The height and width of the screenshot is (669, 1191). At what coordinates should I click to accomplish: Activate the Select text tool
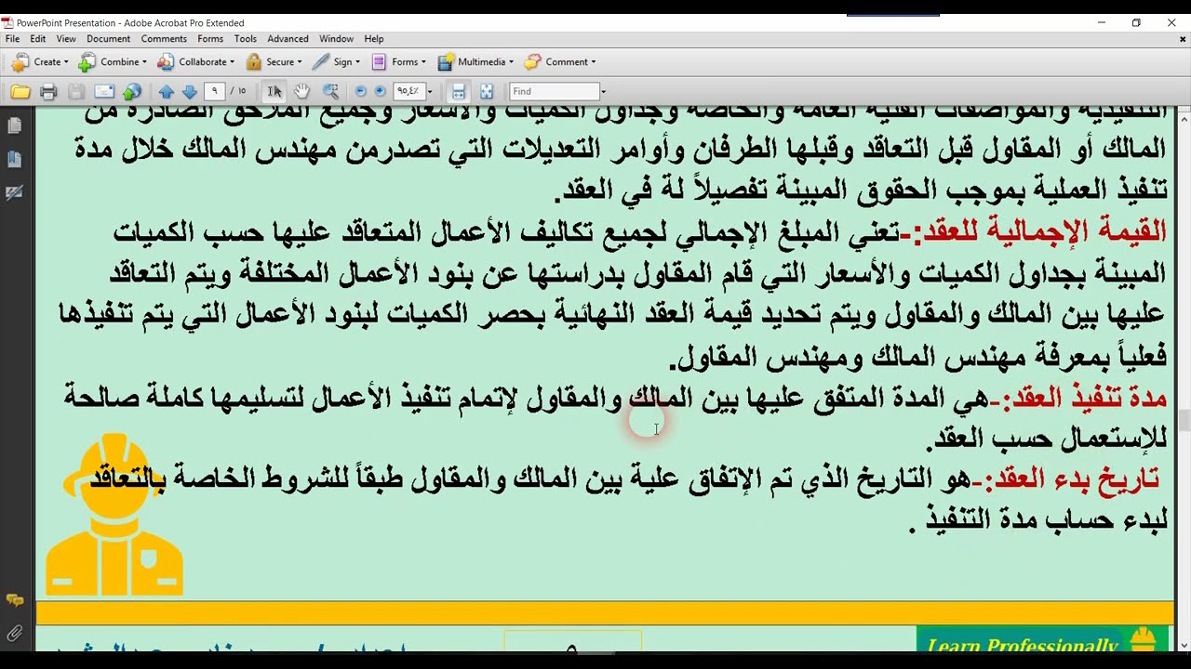point(274,91)
